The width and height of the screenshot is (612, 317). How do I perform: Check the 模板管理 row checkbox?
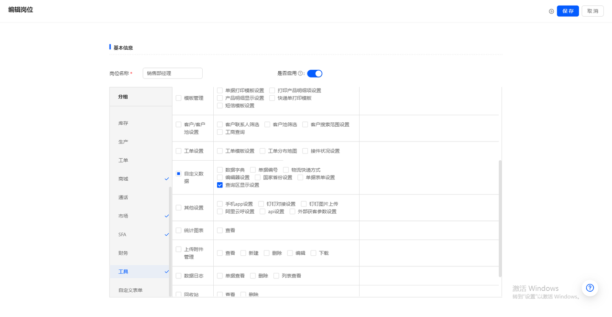[178, 98]
